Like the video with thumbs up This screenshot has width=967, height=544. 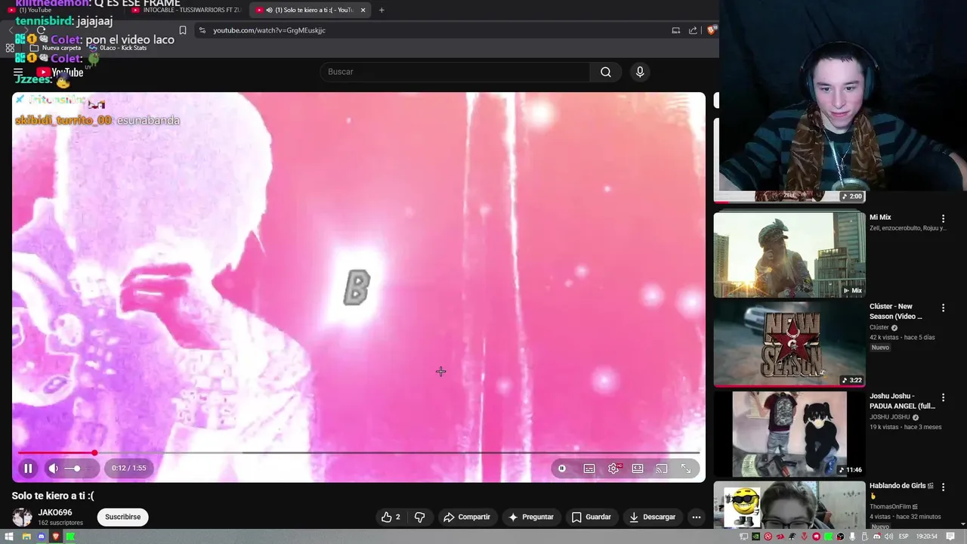tap(391, 517)
